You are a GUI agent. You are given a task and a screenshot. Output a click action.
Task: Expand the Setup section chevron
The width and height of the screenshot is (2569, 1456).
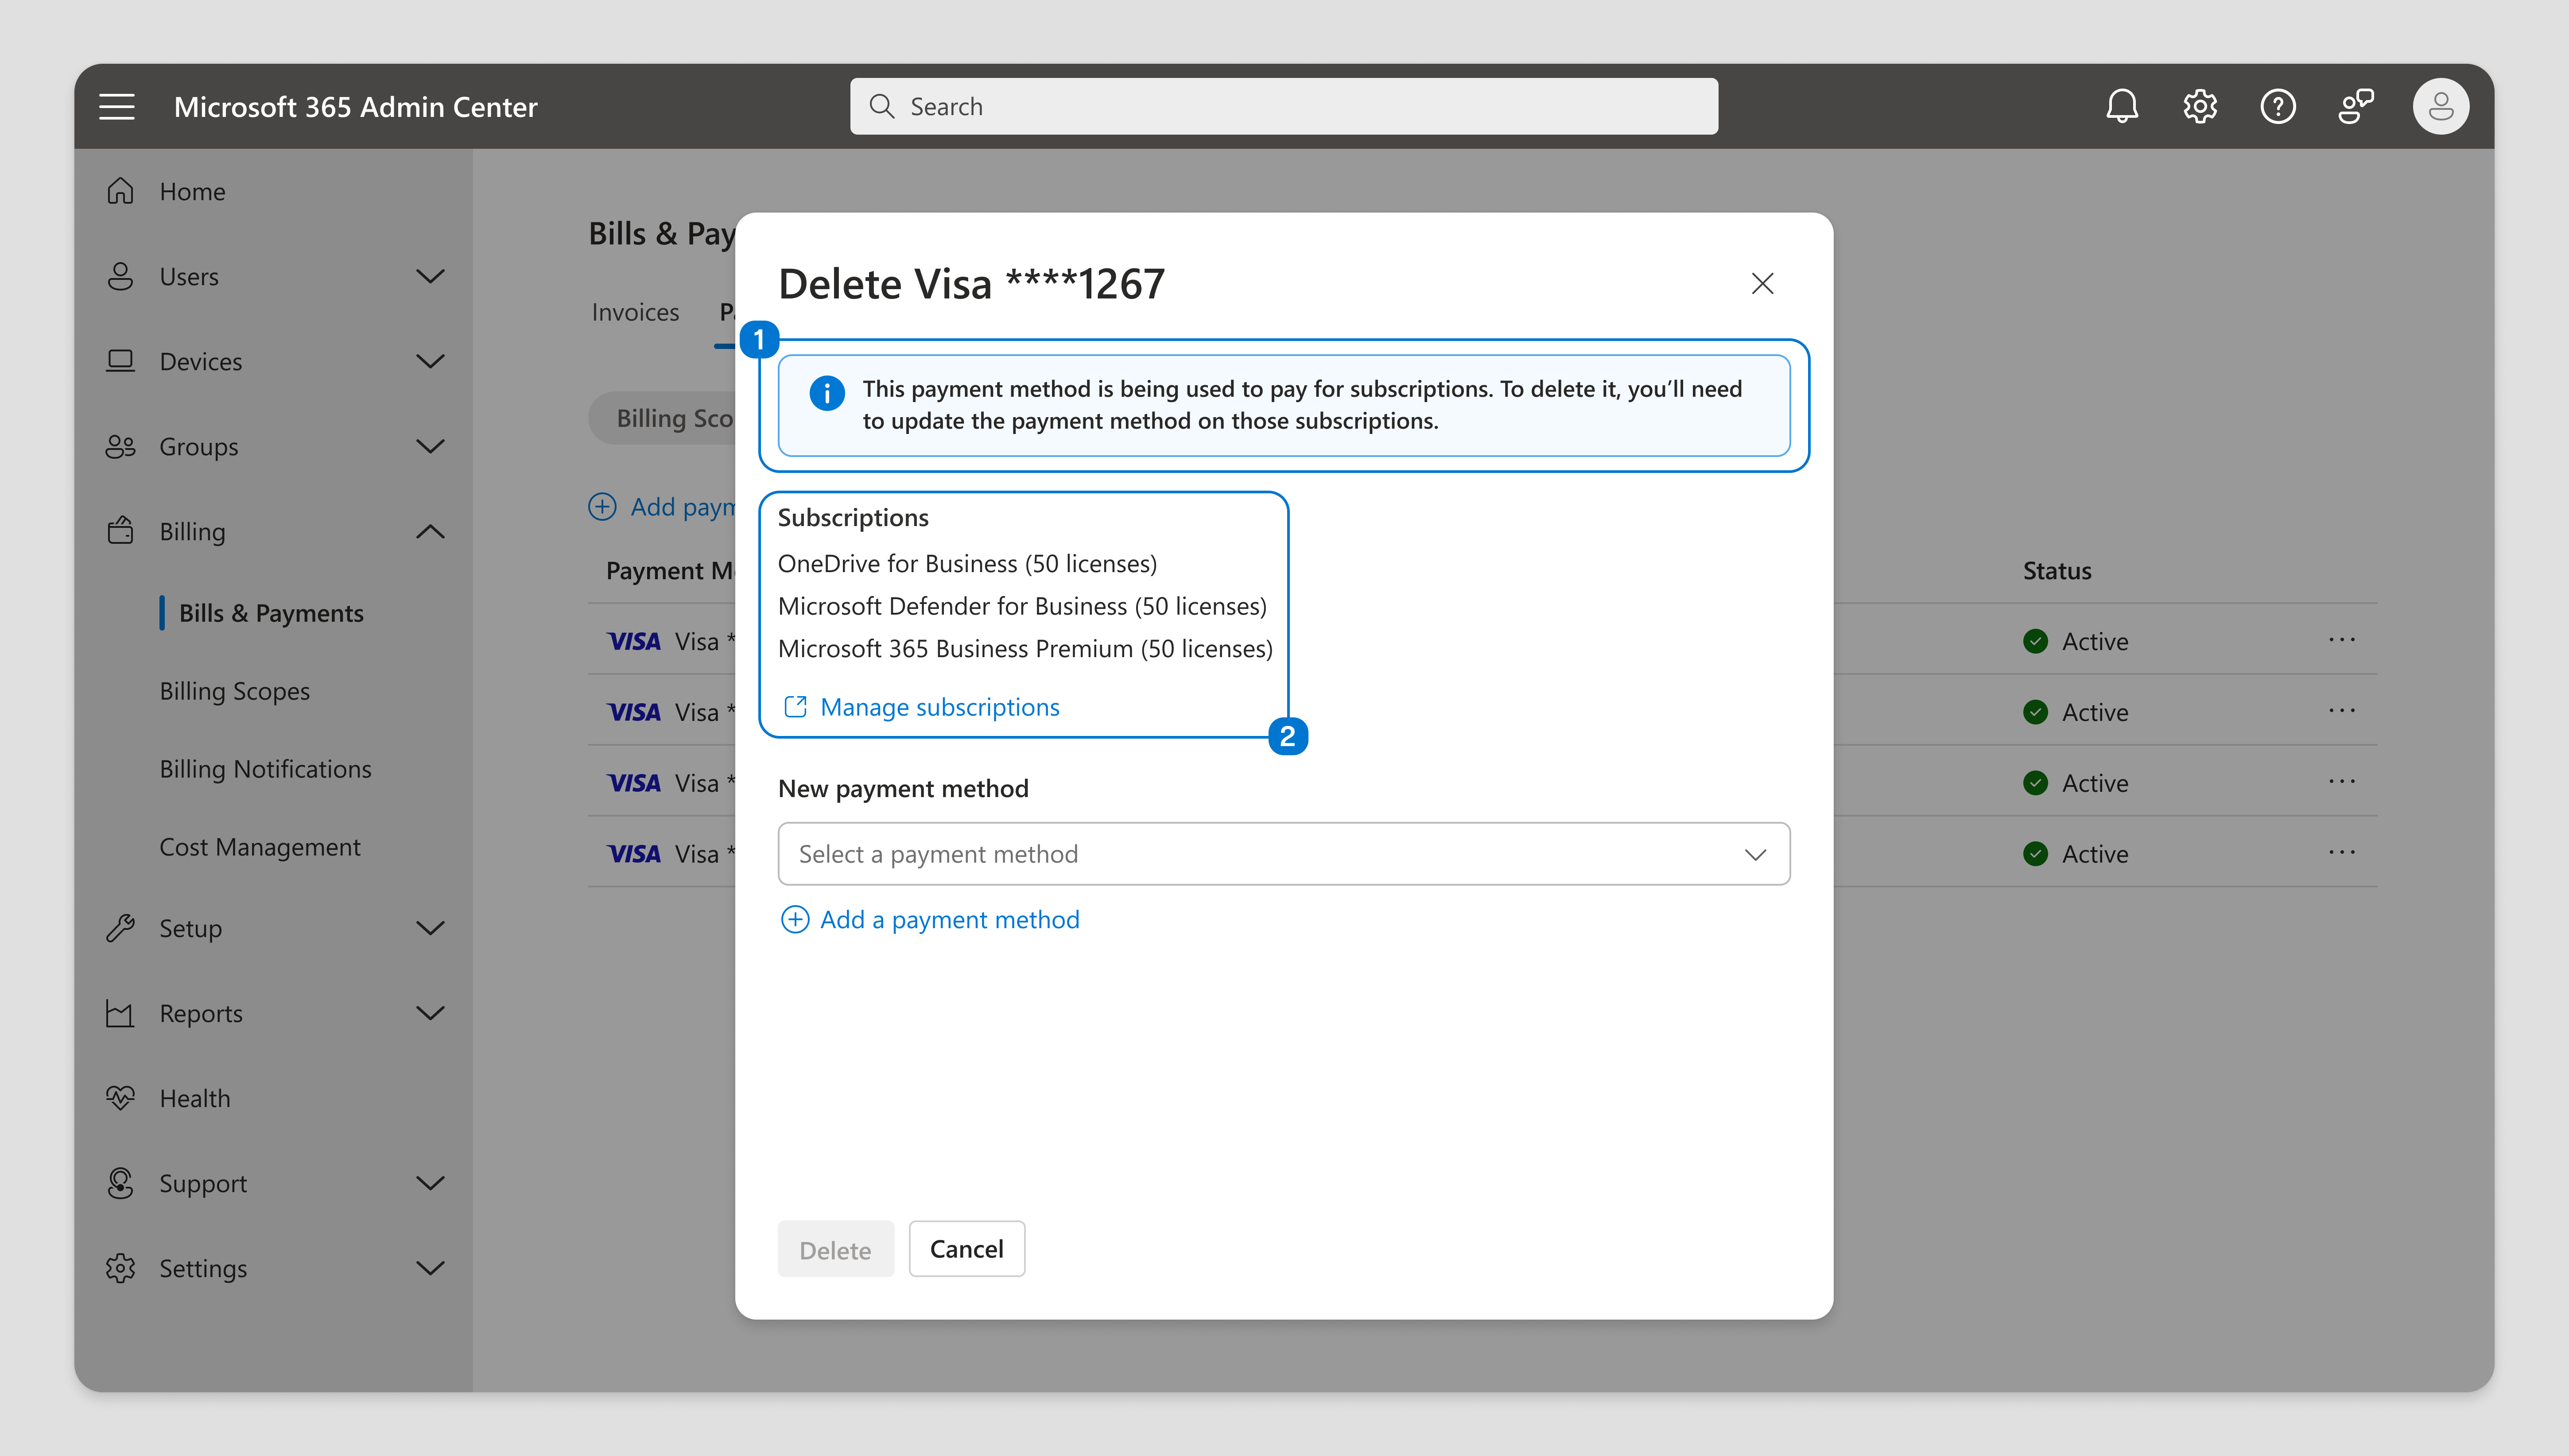(x=430, y=928)
